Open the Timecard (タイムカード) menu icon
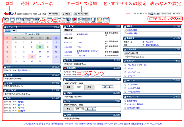Screen dimensions: 184x127 tap(81, 20)
